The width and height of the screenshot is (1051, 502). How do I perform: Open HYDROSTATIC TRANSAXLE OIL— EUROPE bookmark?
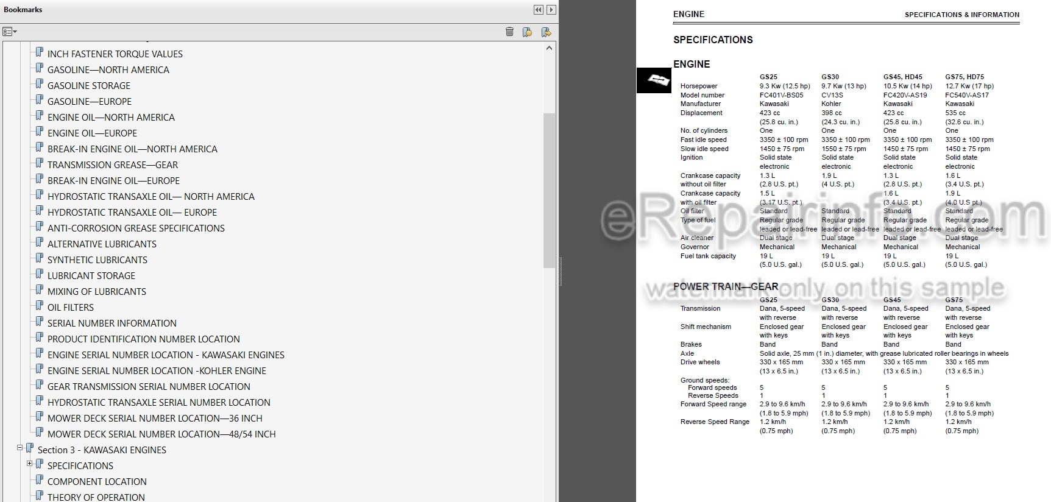132,213
